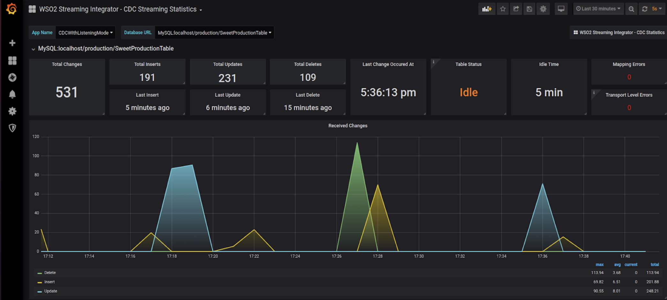Click the green Delete peak near 17:27
The image size is (667, 300).
pyautogui.click(x=357, y=143)
